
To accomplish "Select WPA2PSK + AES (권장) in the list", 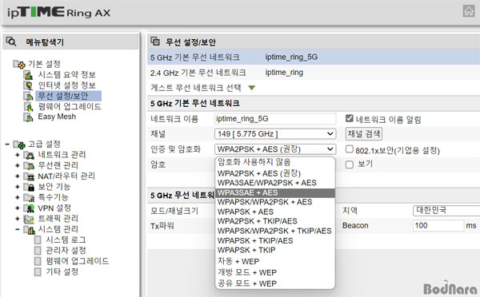I will [275, 173].
